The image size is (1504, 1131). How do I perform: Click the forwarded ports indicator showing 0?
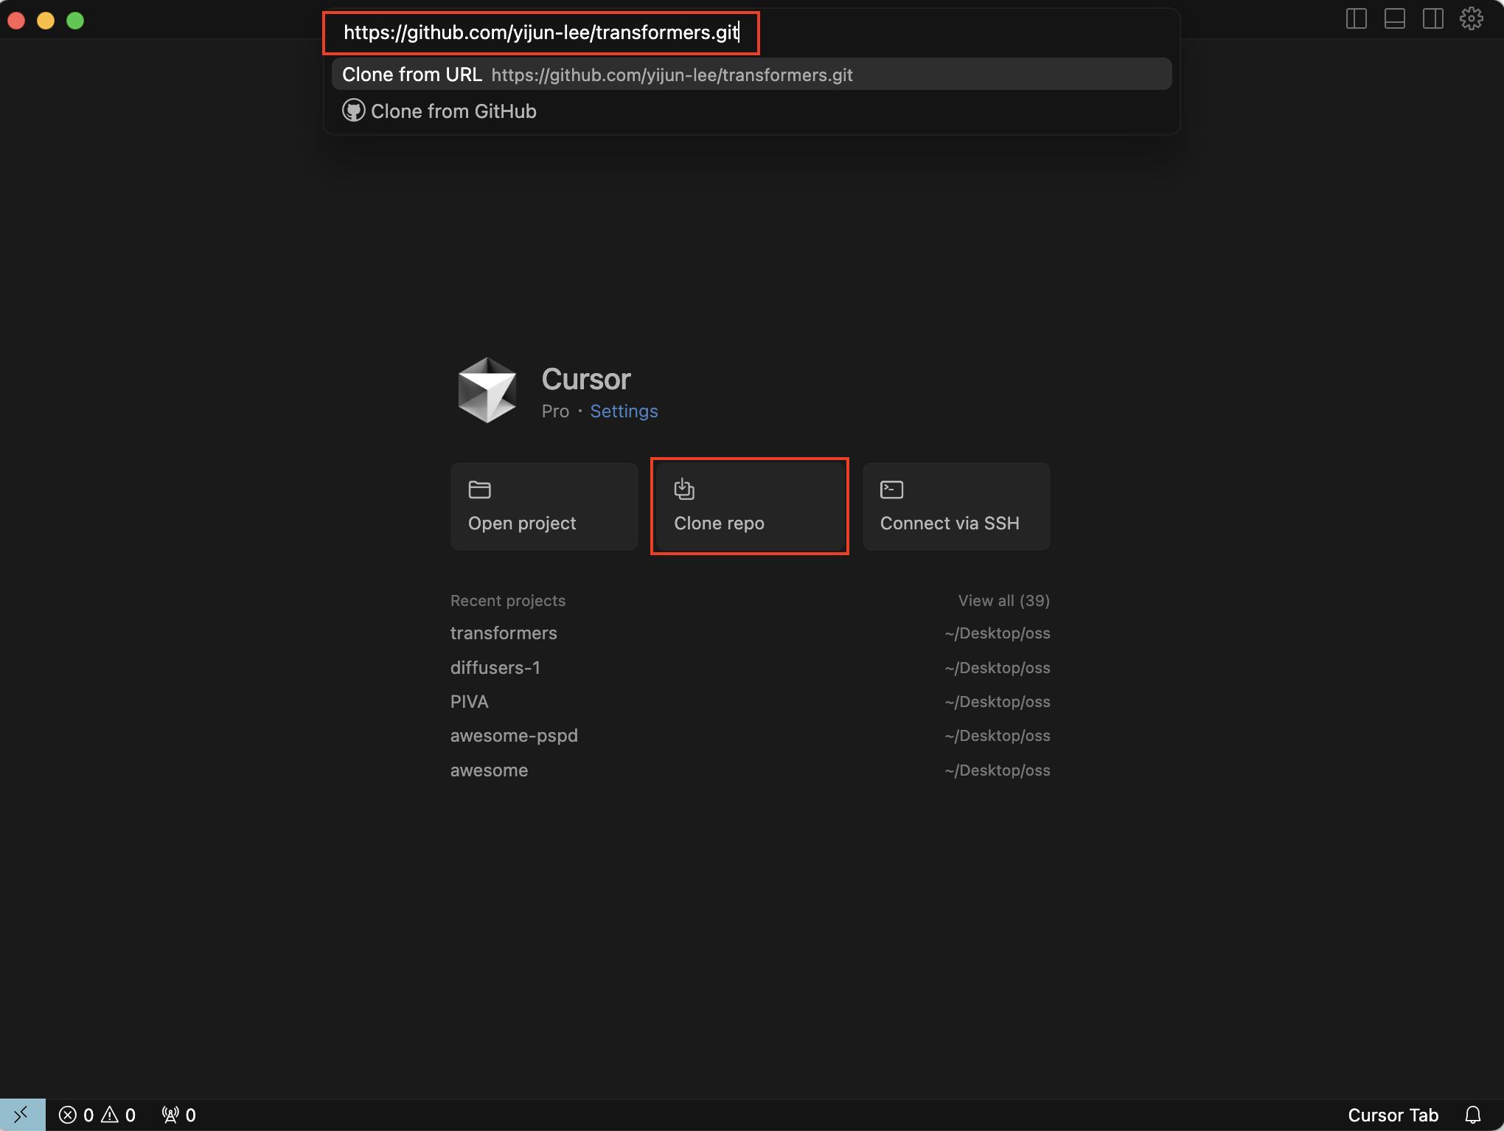tap(179, 1115)
